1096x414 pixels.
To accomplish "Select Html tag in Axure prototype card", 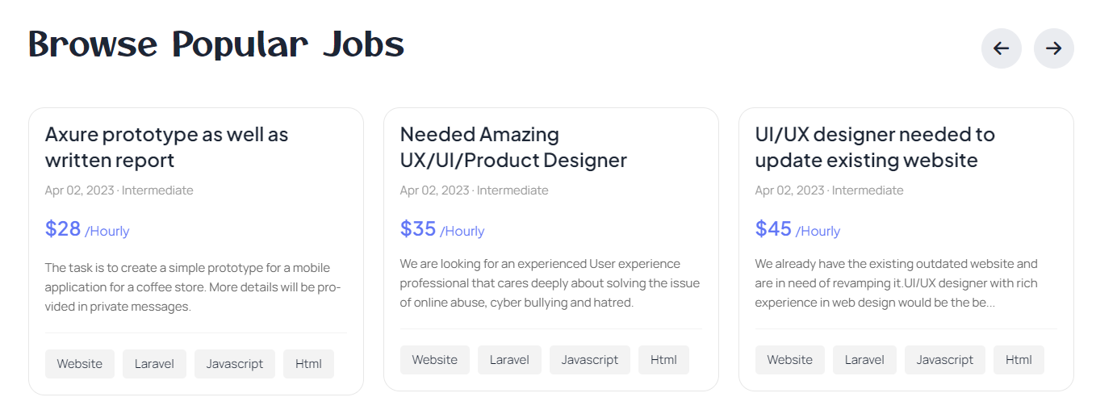I will coord(308,364).
